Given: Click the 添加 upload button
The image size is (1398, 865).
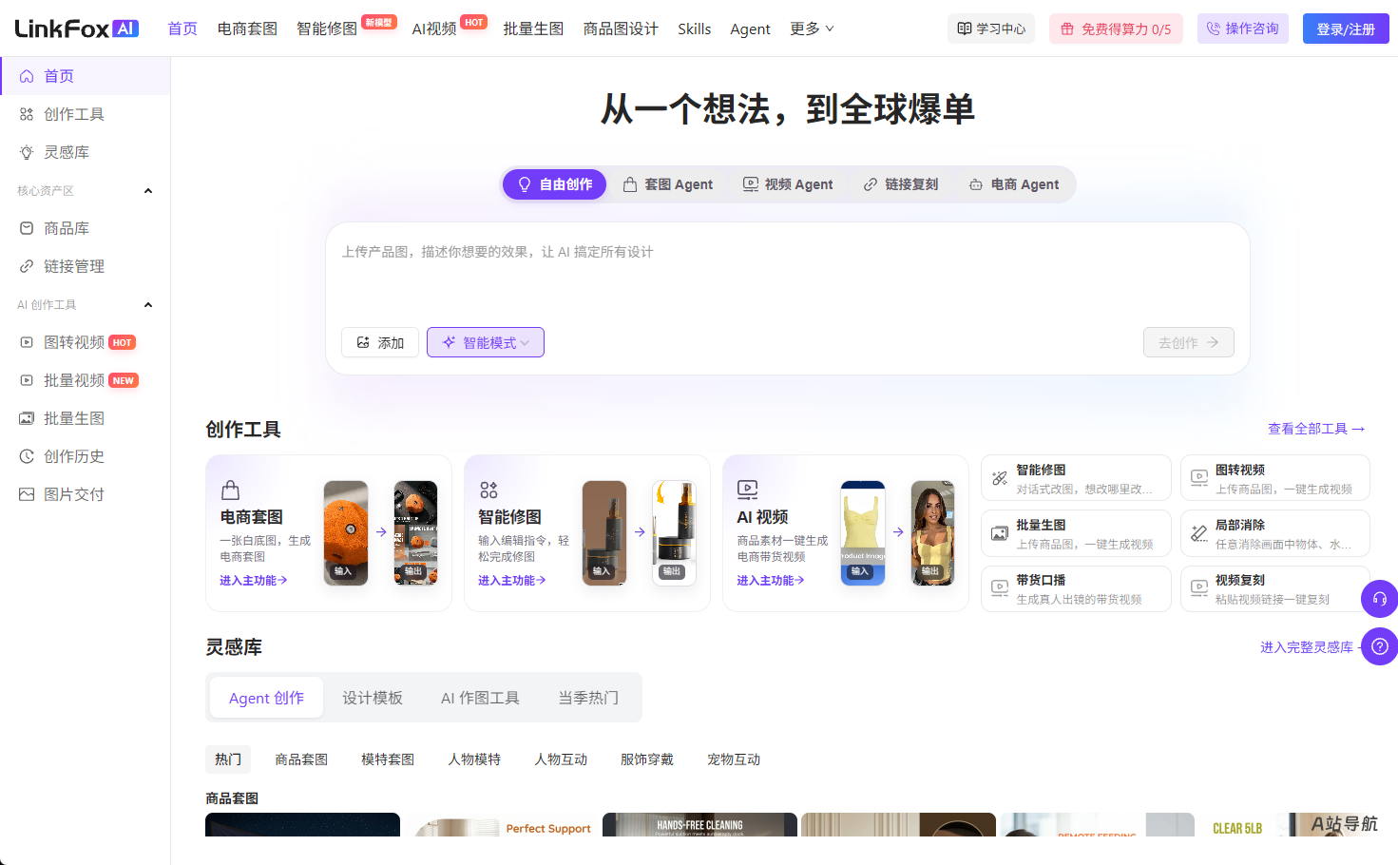Looking at the screenshot, I should click(x=380, y=342).
